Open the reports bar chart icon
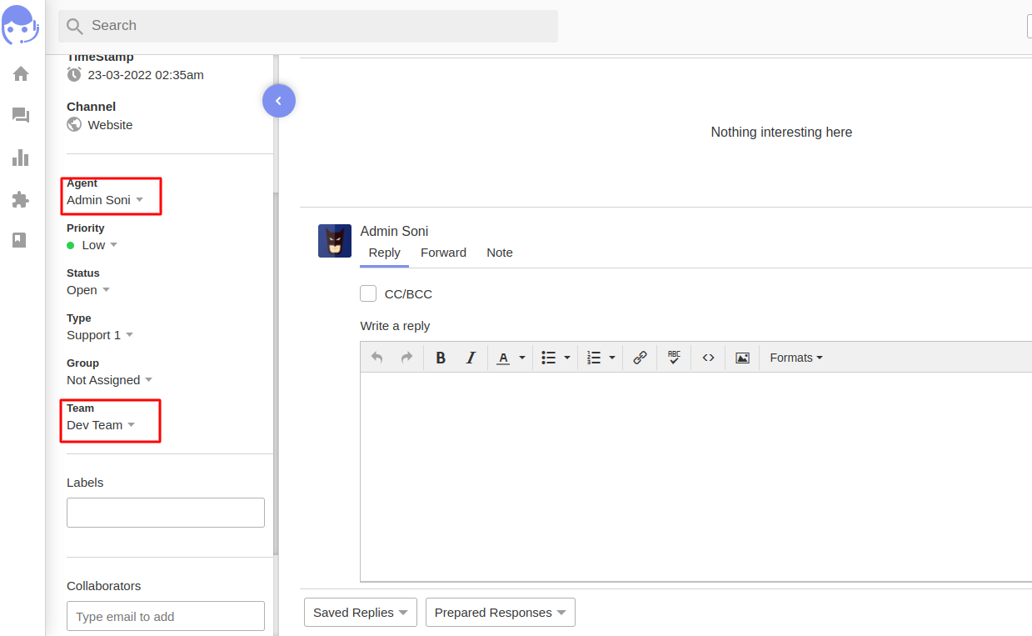Image resolution: width=1032 pixels, height=636 pixels. coord(21,158)
